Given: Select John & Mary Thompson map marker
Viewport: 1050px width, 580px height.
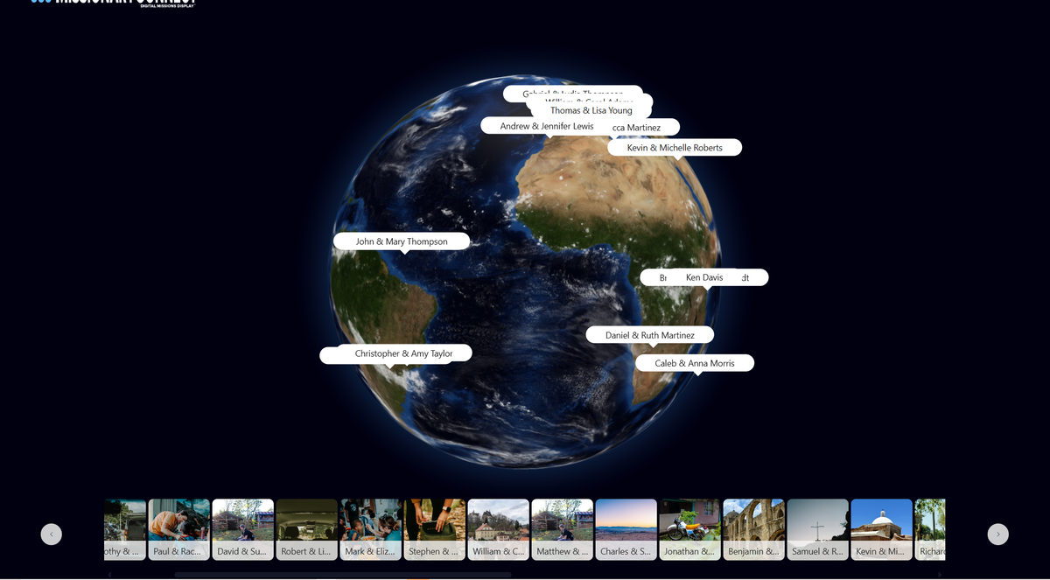Looking at the screenshot, I should [402, 241].
